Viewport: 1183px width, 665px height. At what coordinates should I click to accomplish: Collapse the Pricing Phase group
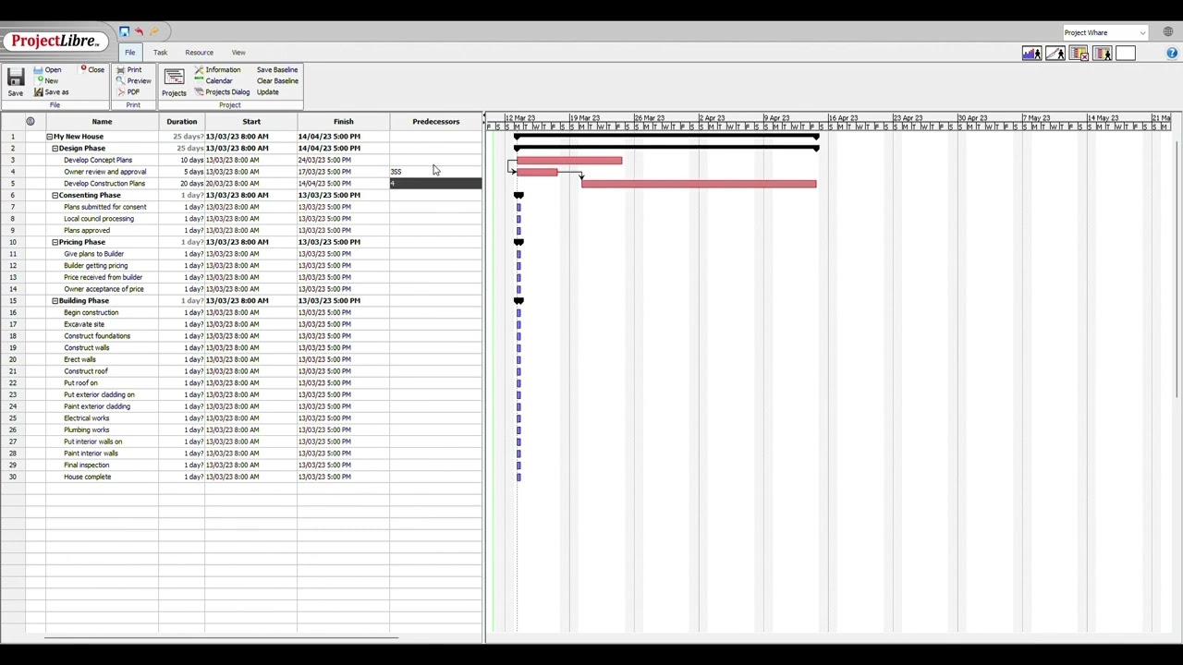click(55, 242)
